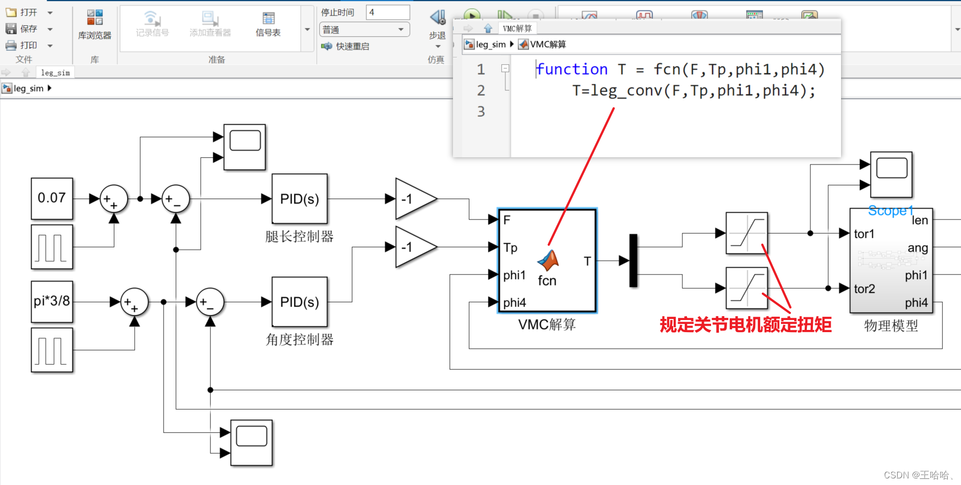Viewport: 961px width, 485px height.
Task: Collapse the function code fold marker
Action: 505,68
